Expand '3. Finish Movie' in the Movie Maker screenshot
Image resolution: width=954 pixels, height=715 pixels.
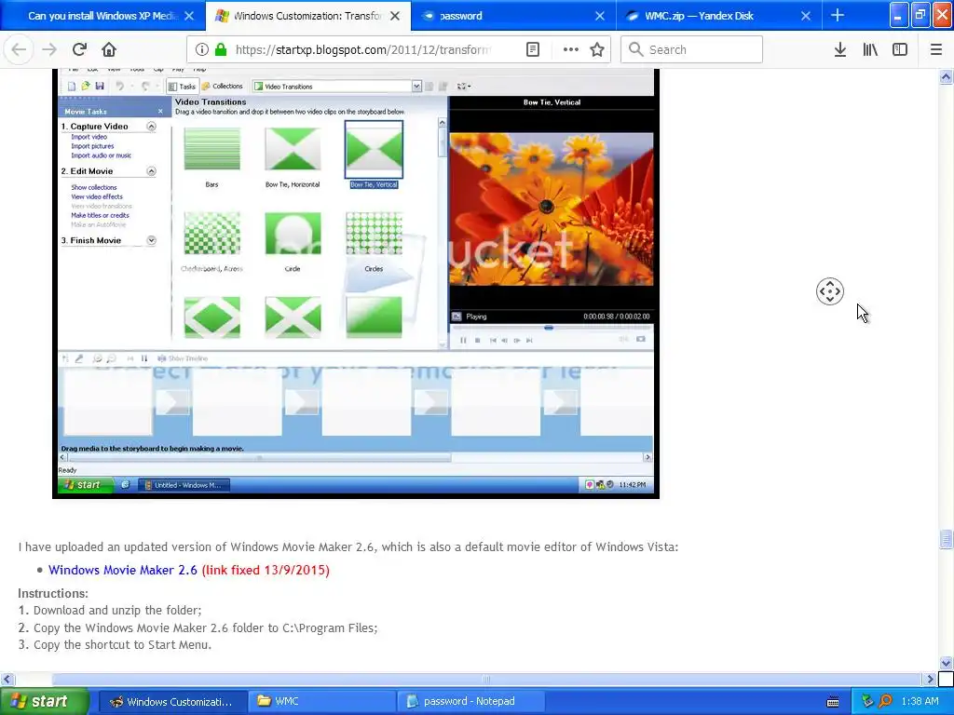click(151, 241)
